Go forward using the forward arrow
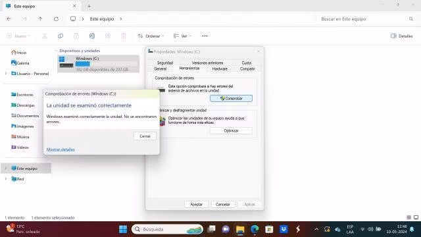Viewport: 421px width, 237px height. click(x=24, y=19)
